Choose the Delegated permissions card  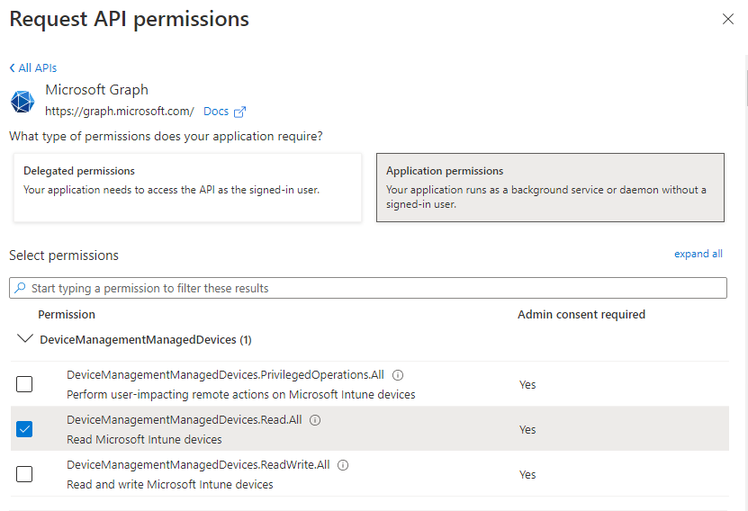pos(187,187)
